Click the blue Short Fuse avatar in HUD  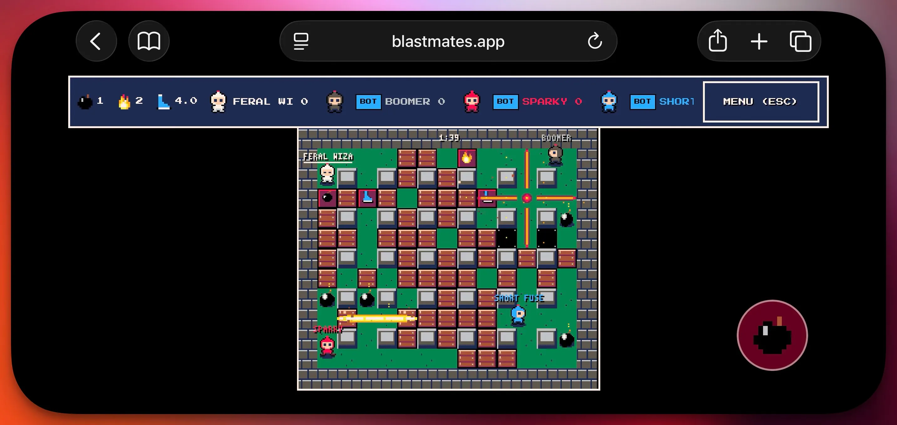click(x=609, y=102)
